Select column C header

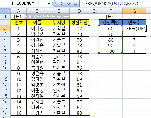59,11
